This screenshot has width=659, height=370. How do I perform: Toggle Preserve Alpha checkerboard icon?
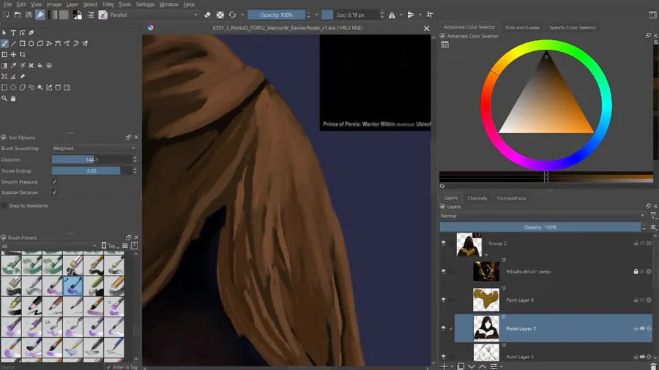pos(220,15)
